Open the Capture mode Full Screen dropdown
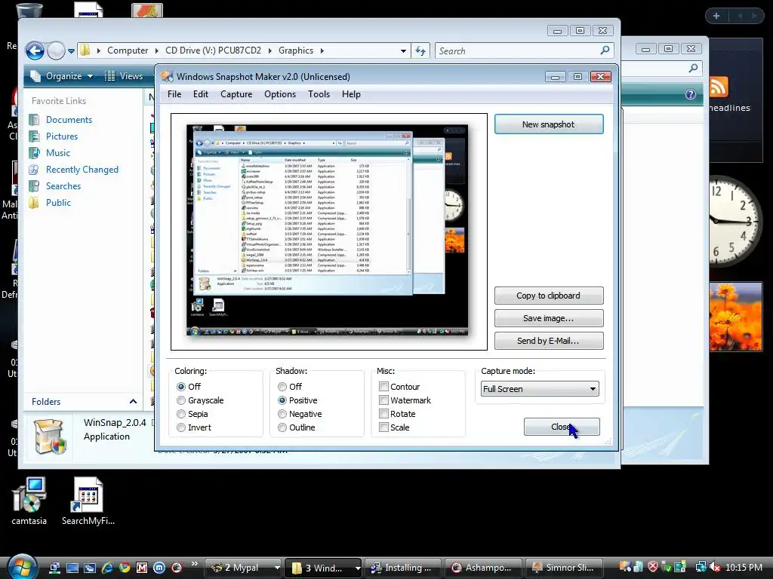This screenshot has height=579, width=773. coord(540,389)
